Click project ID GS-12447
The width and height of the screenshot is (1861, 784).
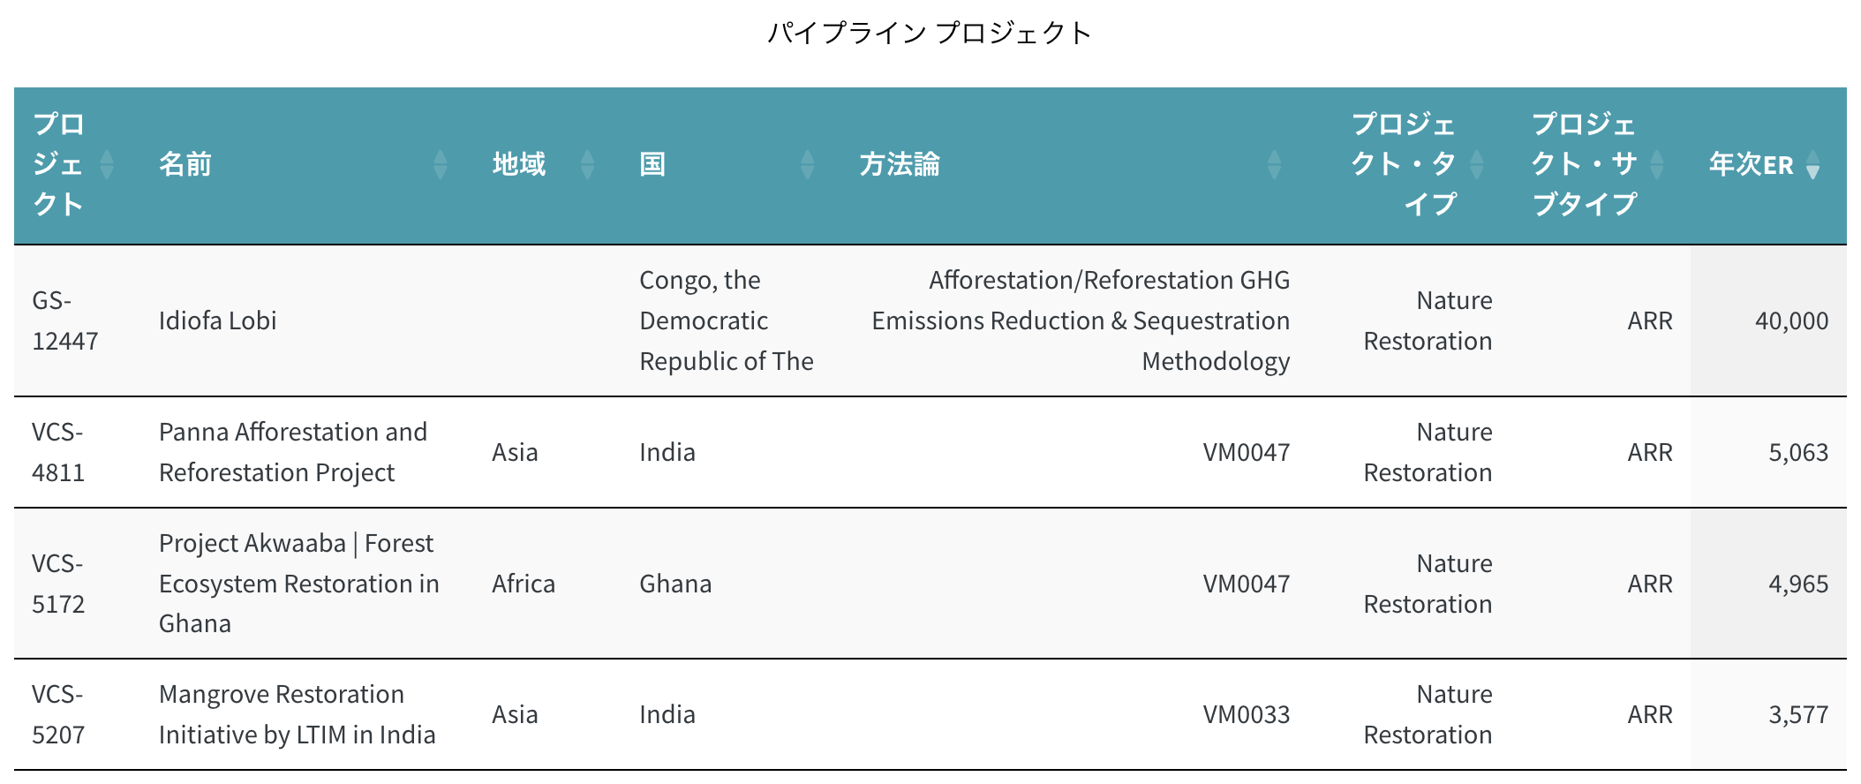pos(64,320)
